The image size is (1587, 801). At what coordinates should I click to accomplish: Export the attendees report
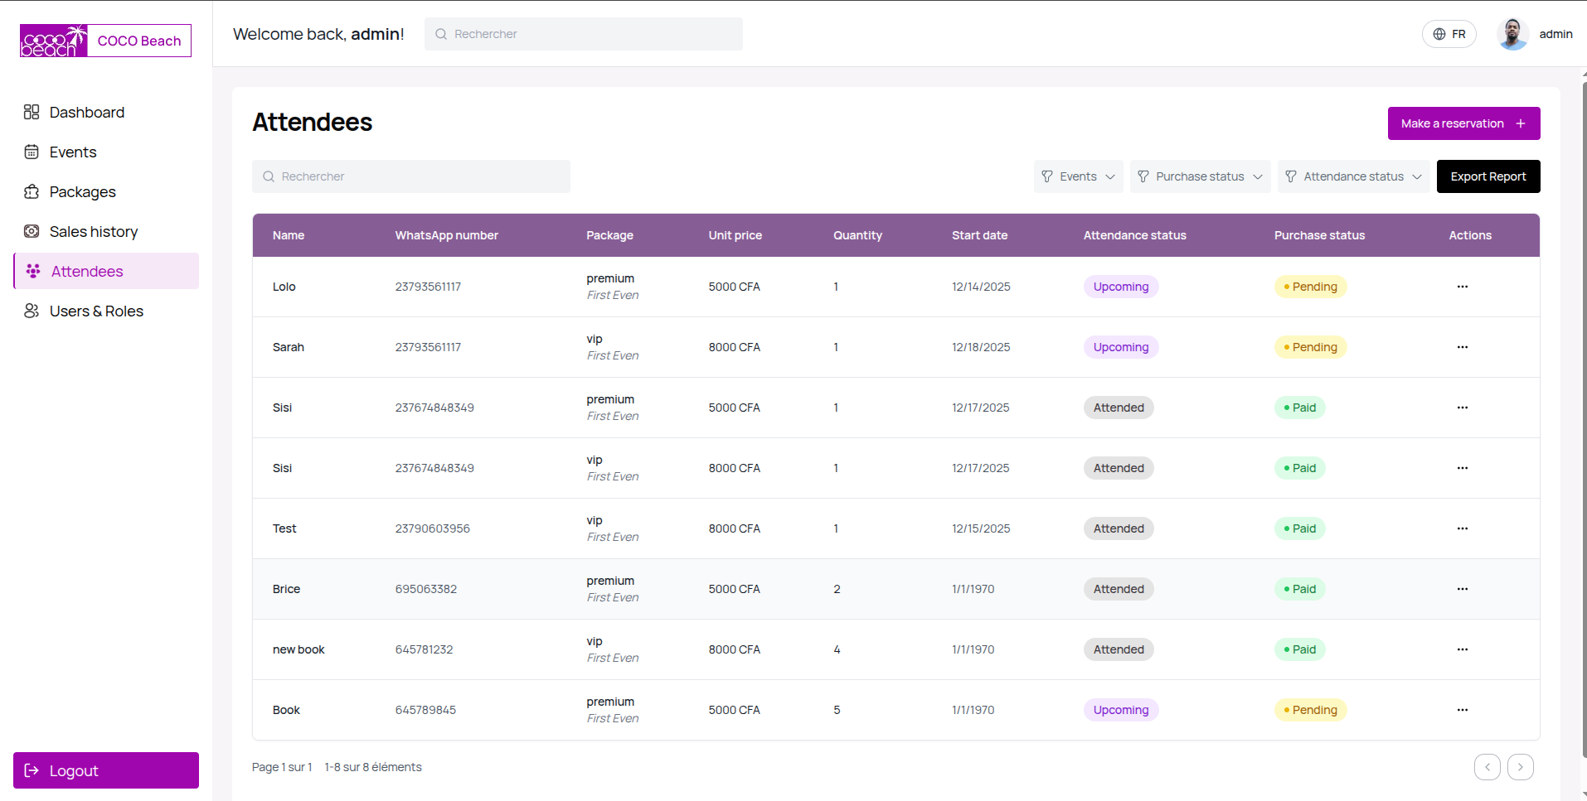[1488, 176]
